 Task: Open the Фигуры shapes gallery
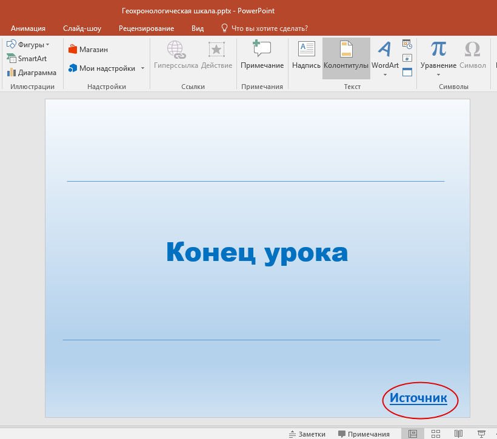[28, 45]
